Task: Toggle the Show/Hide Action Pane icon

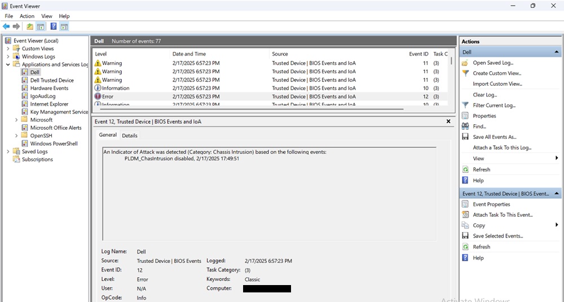Action: pos(64,27)
